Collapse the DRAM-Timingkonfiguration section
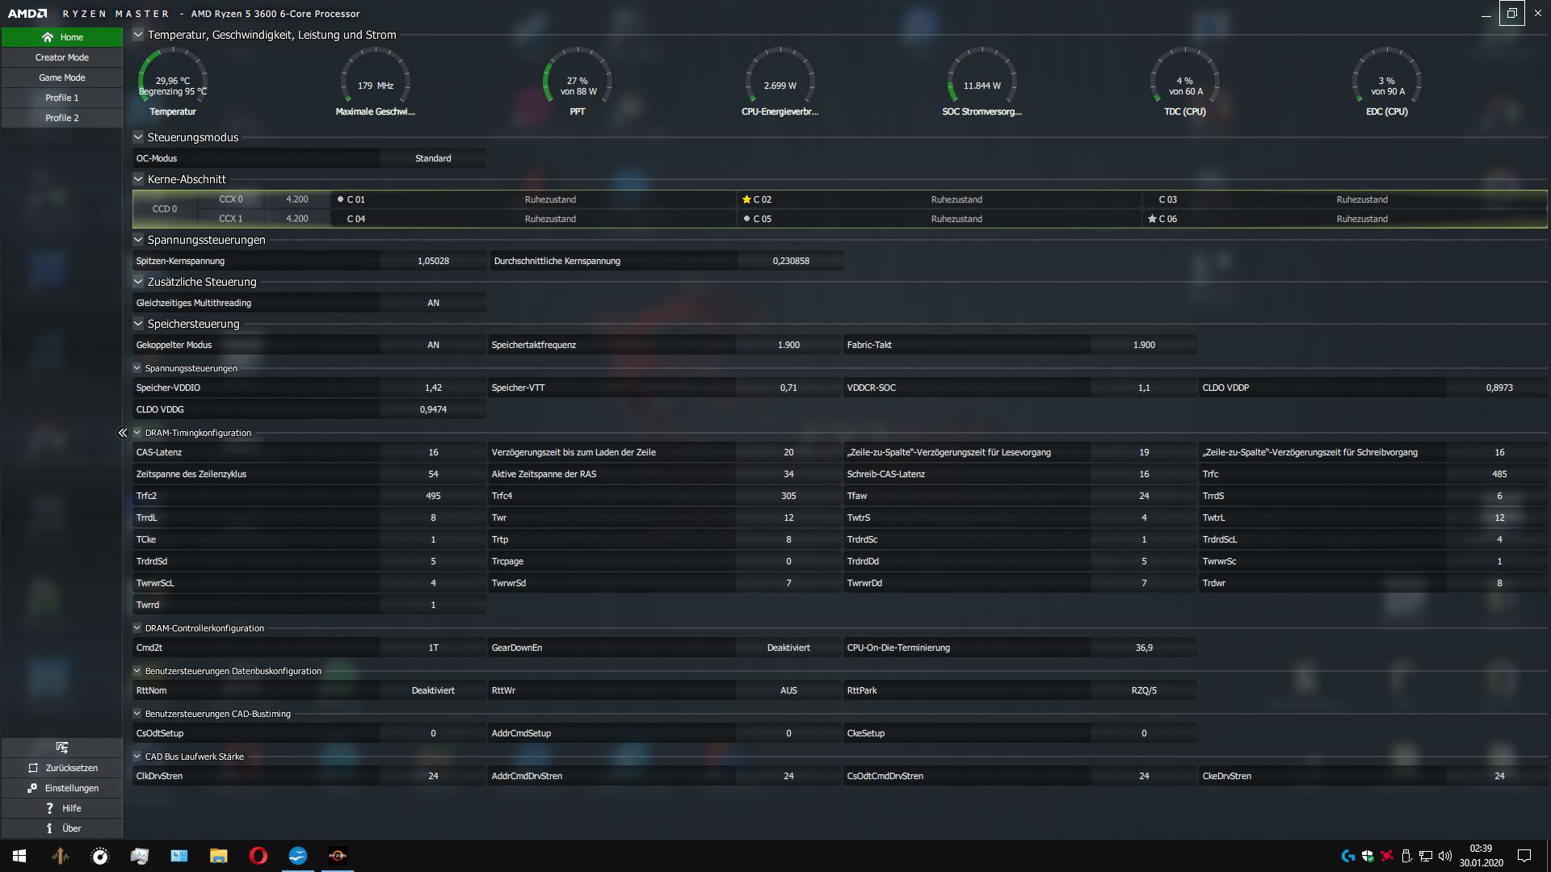Viewport: 1551px width, 872px height. [x=137, y=433]
